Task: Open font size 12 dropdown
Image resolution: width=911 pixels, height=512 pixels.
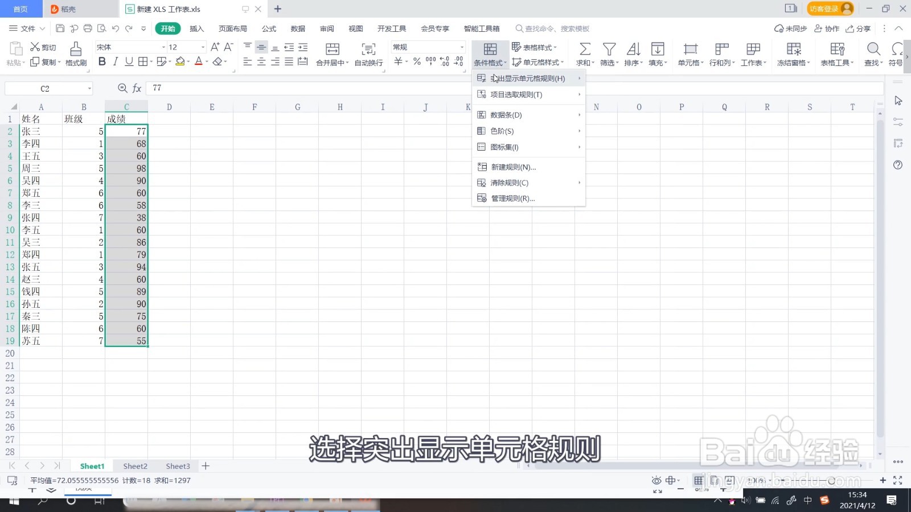Action: point(203,47)
